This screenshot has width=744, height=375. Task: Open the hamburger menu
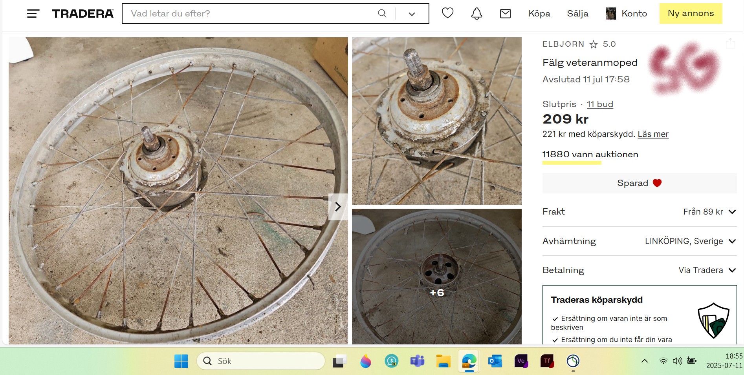33,14
